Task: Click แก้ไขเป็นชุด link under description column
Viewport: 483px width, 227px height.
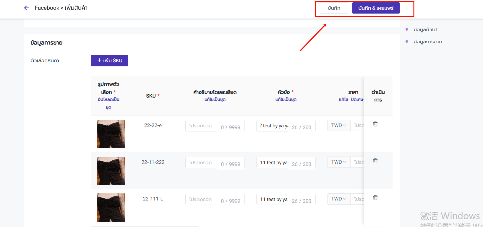Action: (x=215, y=100)
